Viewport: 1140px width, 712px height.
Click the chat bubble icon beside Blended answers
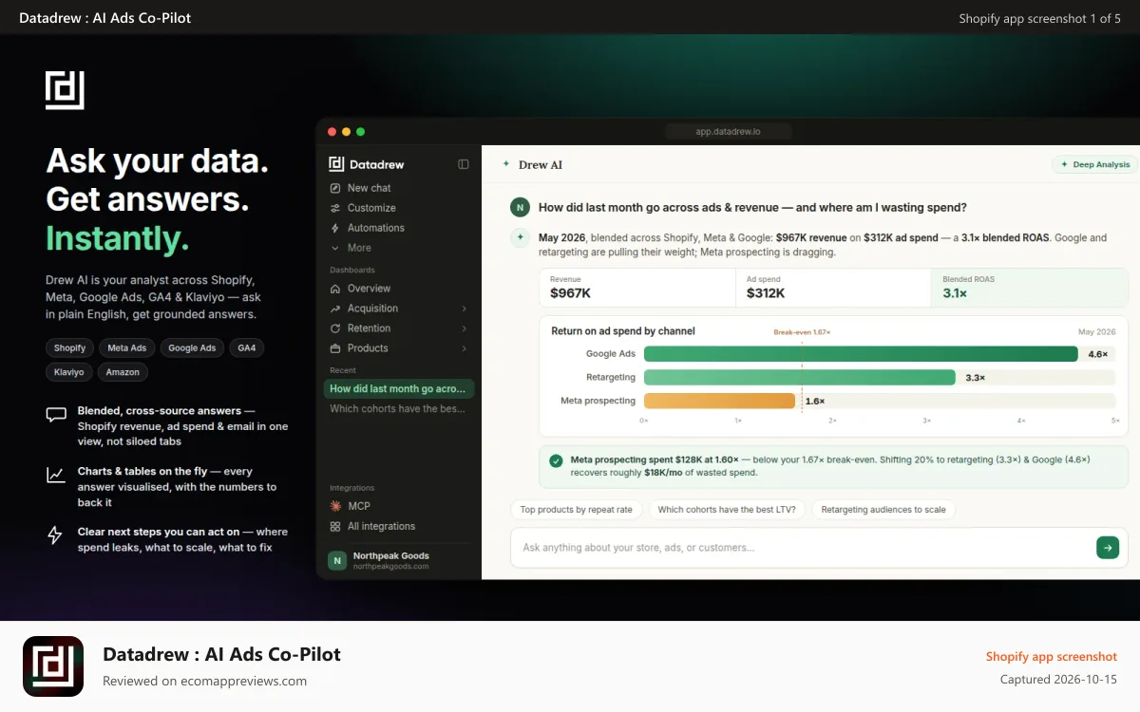point(56,415)
